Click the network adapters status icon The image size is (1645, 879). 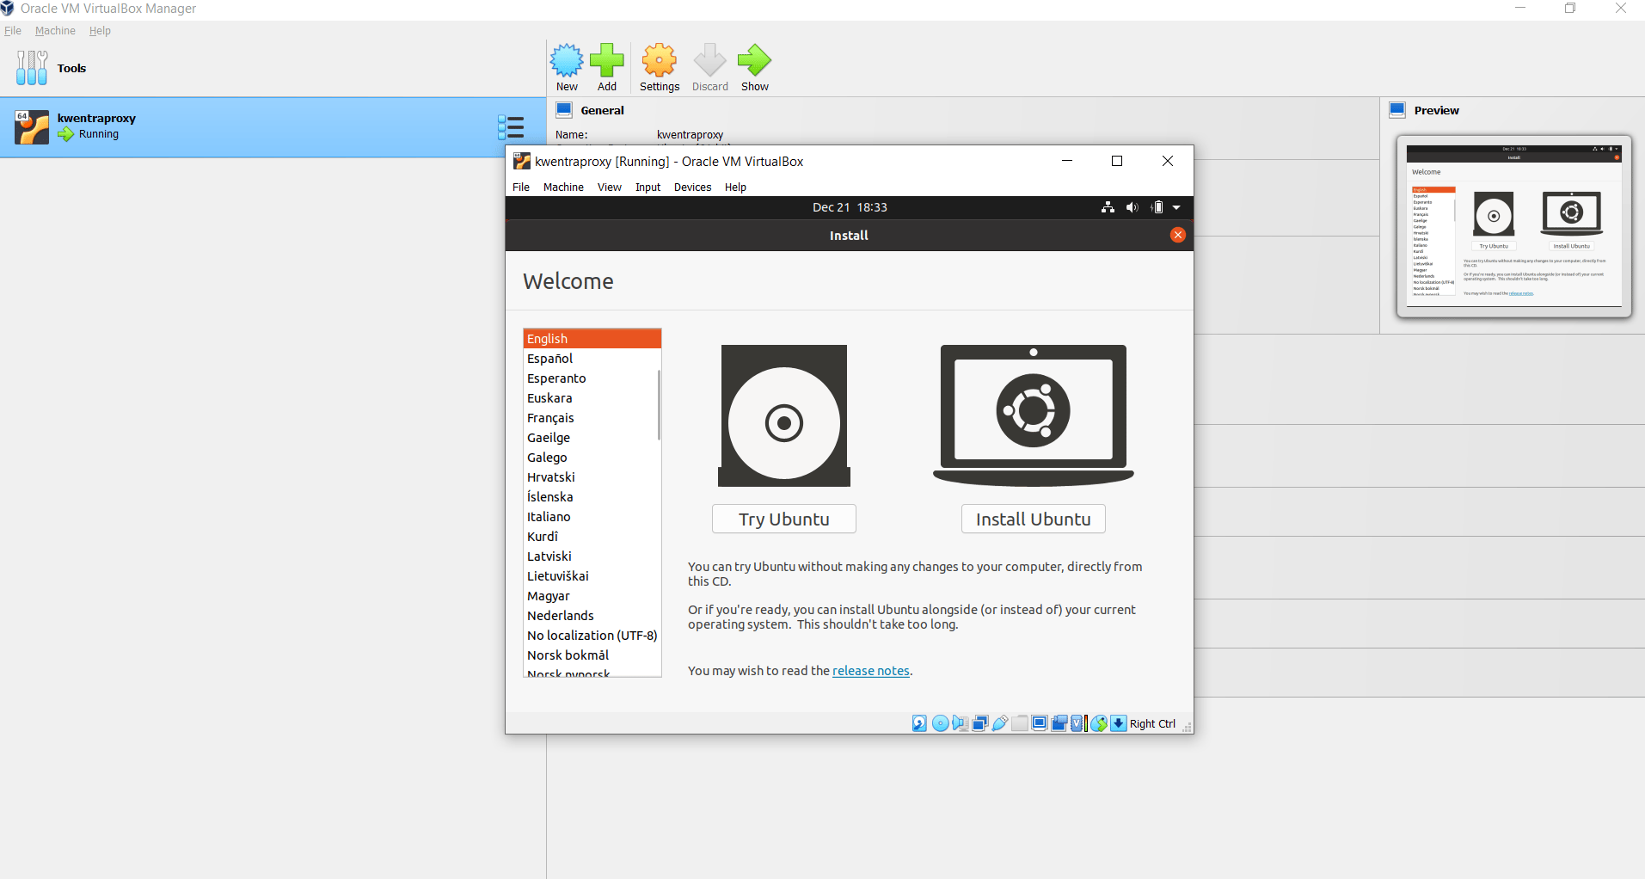979,723
